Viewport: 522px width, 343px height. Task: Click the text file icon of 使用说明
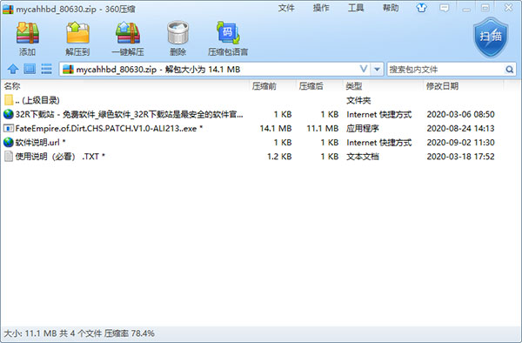point(9,156)
